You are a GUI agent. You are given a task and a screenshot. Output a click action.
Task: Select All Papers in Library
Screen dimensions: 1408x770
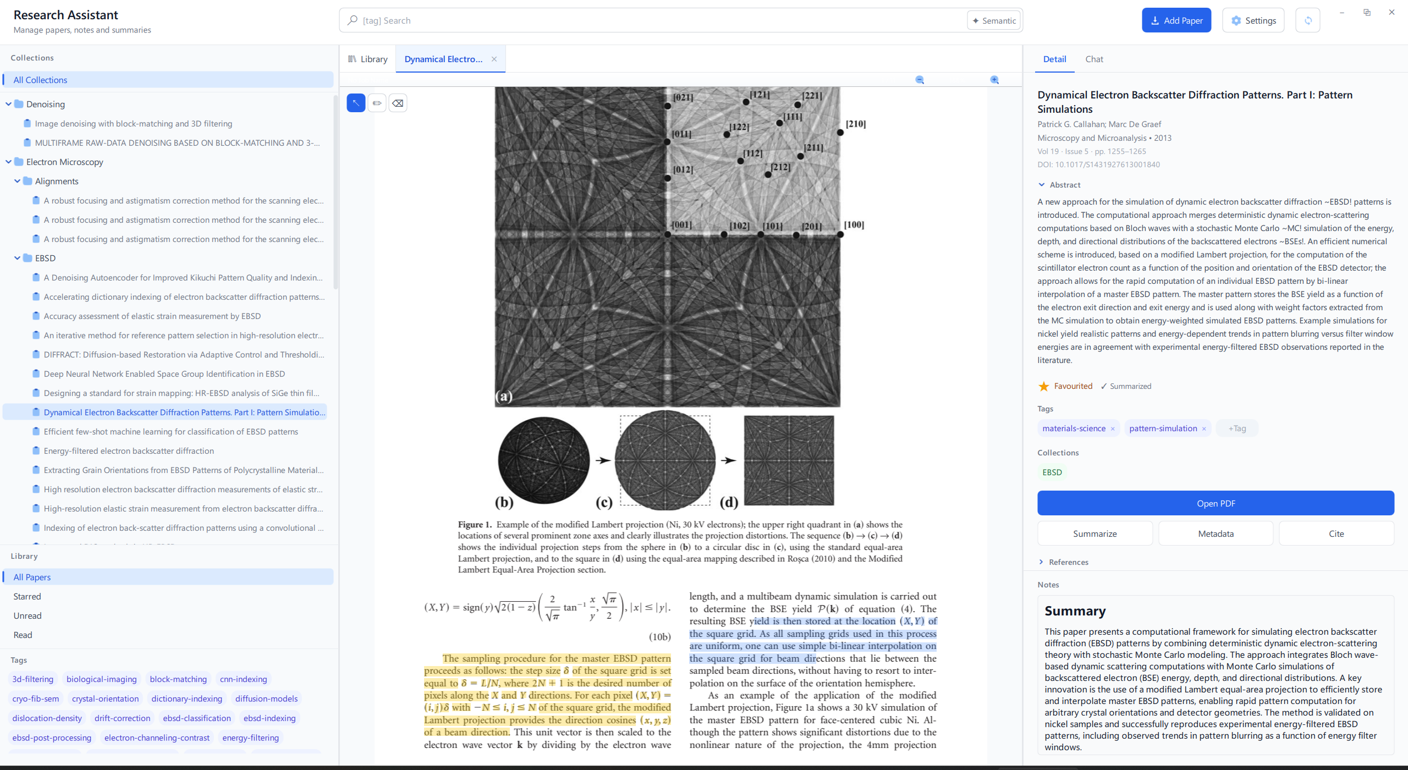(x=168, y=577)
